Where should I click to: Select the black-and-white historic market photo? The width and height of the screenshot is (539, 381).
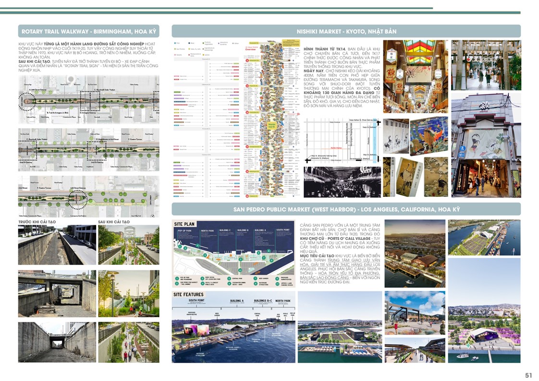click(342, 182)
